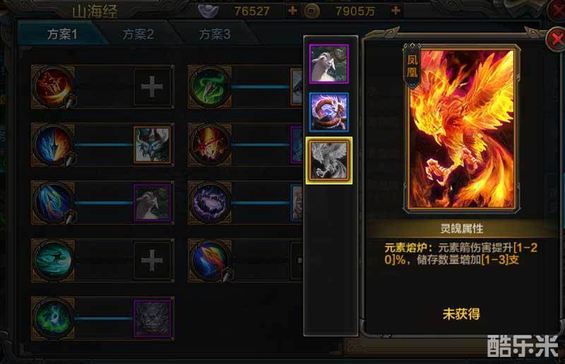Image resolution: width=565 pixels, height=364 pixels.
Task: Choose the purple-framed white beast card
Action: 328,64
